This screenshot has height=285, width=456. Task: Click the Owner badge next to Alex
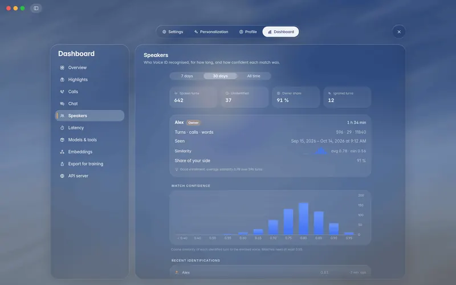coord(193,123)
